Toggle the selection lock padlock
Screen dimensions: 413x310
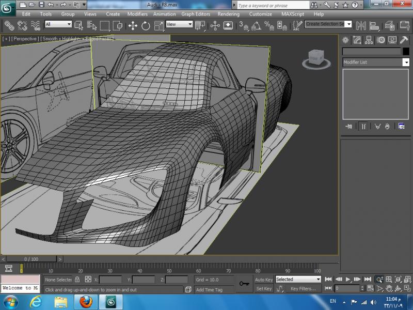[x=77, y=280]
